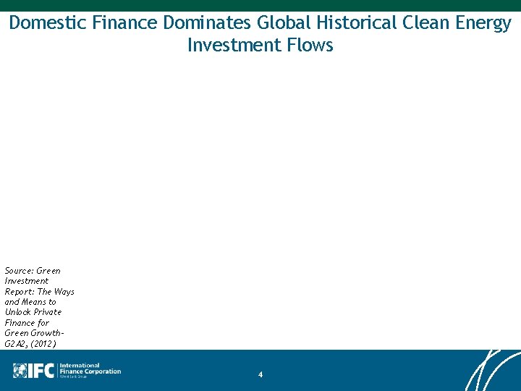This screenshot has height=391, width=521.
Task: Click the title line "Investment Flows"
Action: coord(260,45)
